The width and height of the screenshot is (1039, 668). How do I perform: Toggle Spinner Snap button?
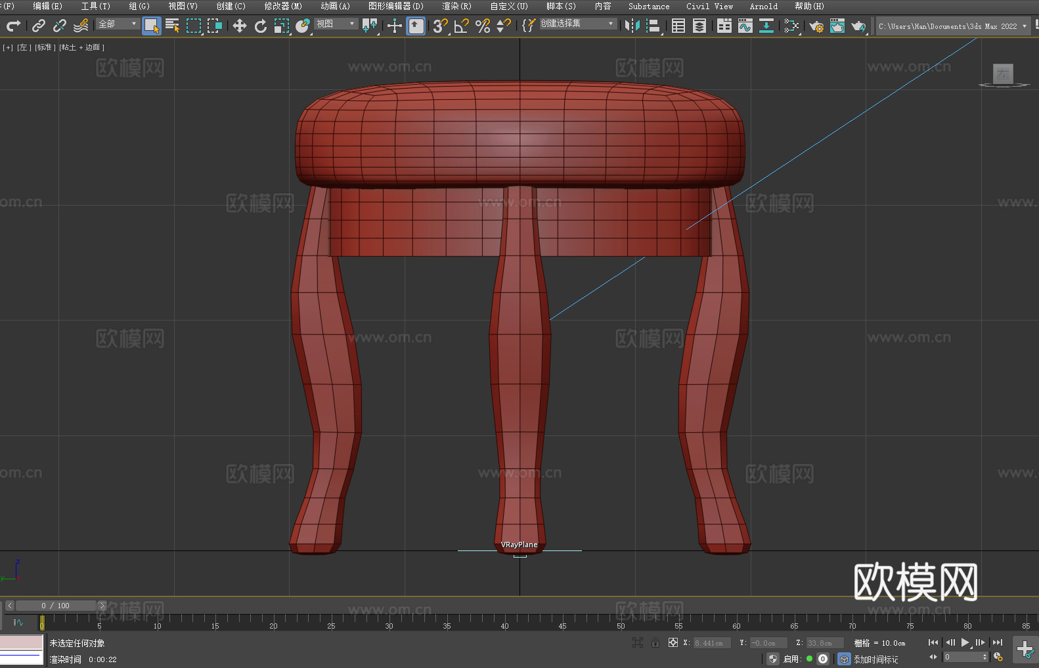coord(504,26)
